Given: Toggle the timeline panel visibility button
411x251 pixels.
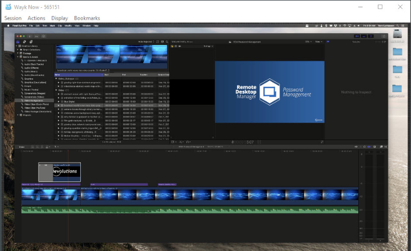Looking at the screenshot, I should tap(364, 36).
